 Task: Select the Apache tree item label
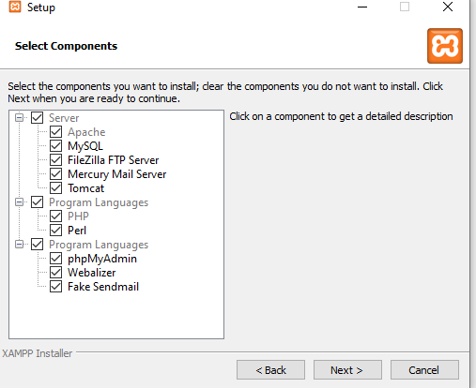tap(86, 132)
